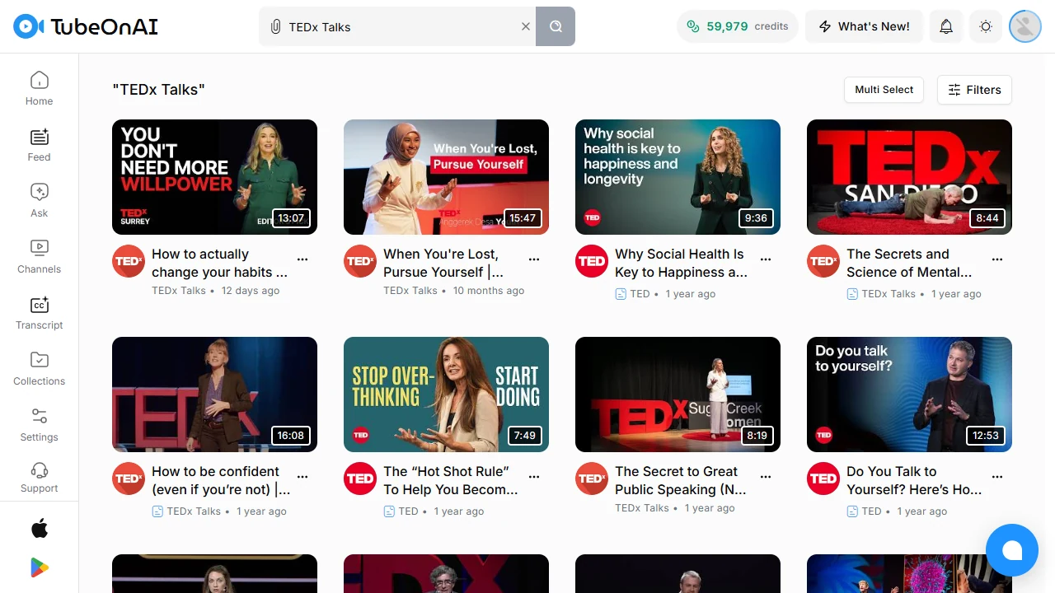Clear the search text with the X icon

pos(526,26)
